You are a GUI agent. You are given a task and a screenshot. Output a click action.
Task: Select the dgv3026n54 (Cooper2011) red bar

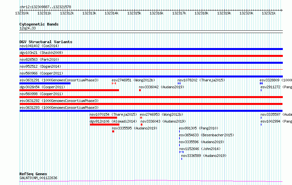pyautogui.click(x=69, y=90)
